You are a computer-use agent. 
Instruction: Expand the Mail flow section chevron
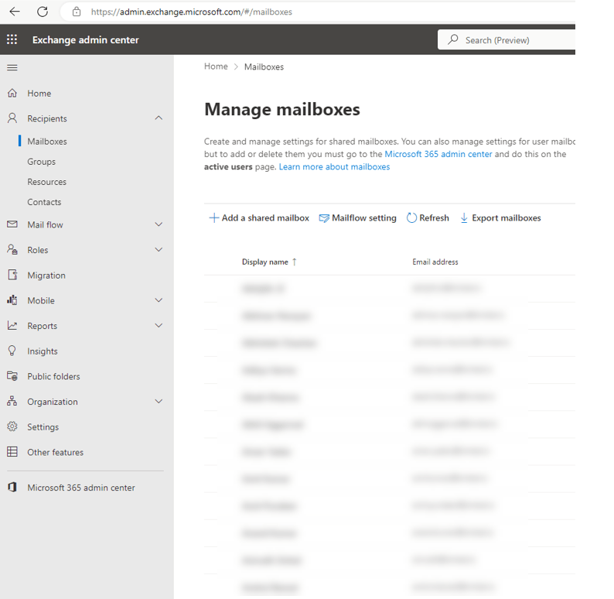coord(159,224)
